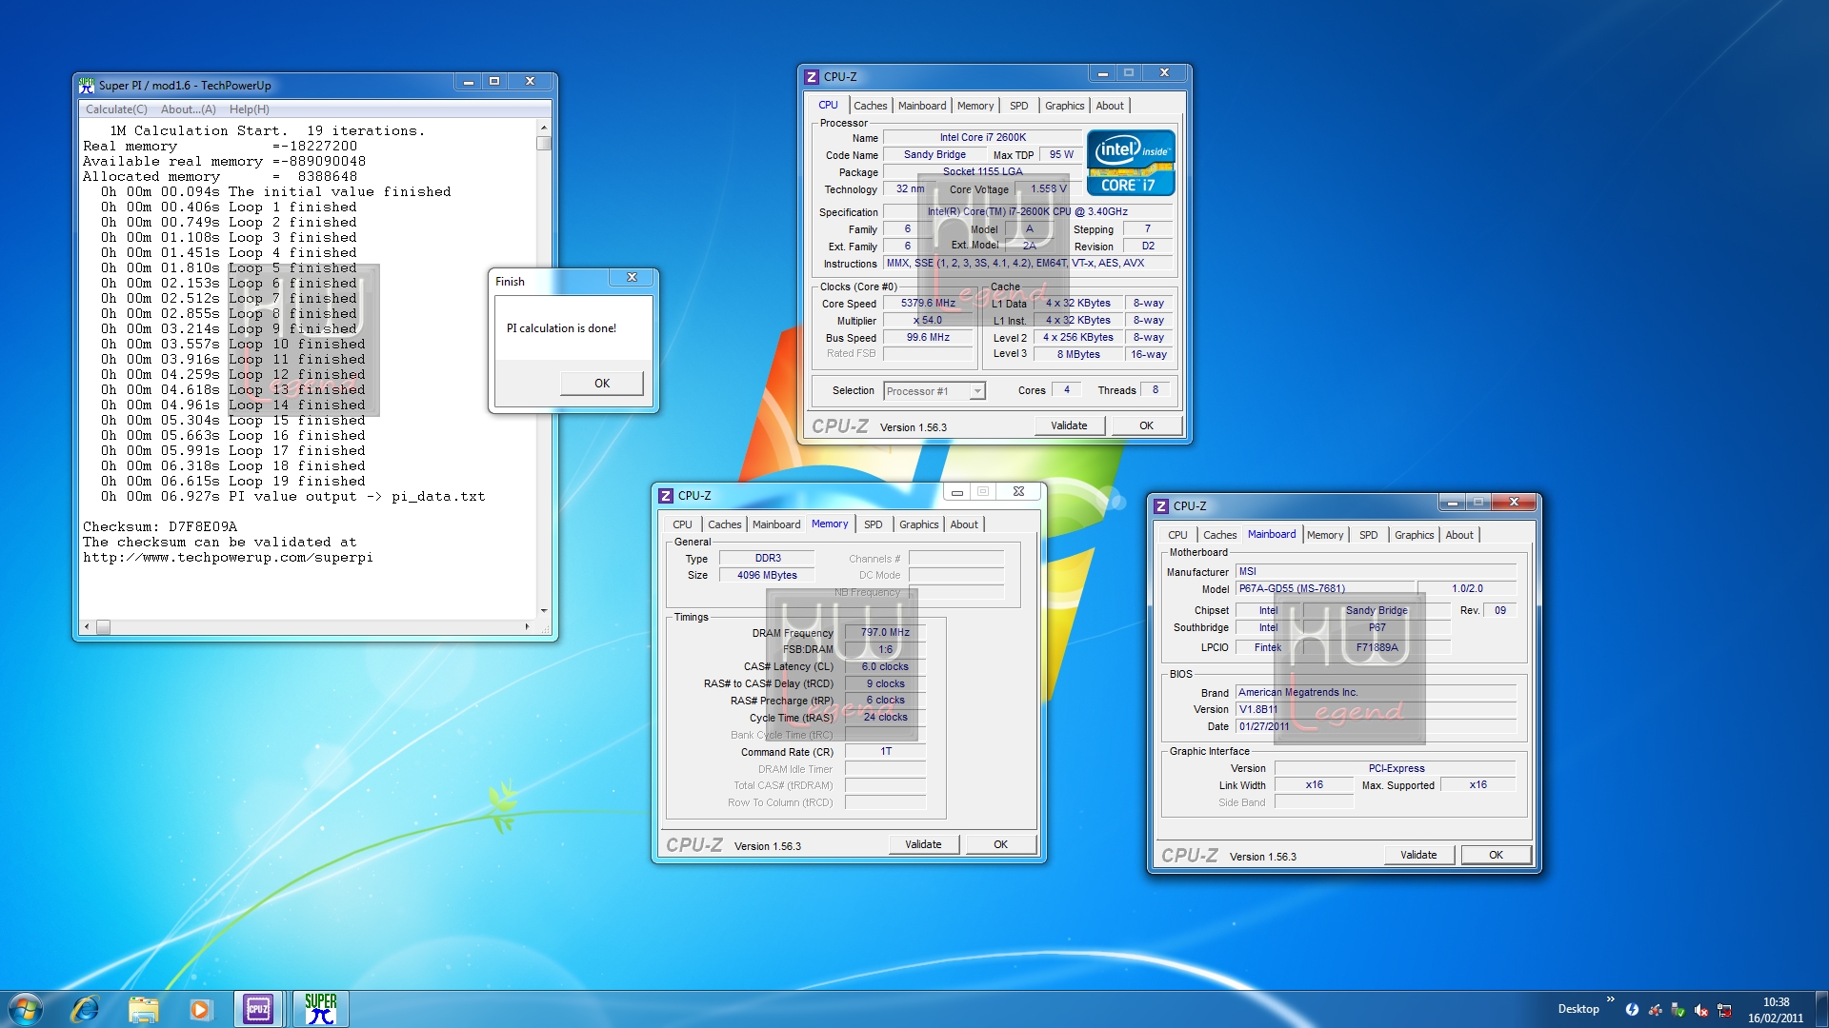Viewport: 1829px width, 1028px height.
Task: Click the Core Speed value 5379.6 MHz
Action: 928,303
